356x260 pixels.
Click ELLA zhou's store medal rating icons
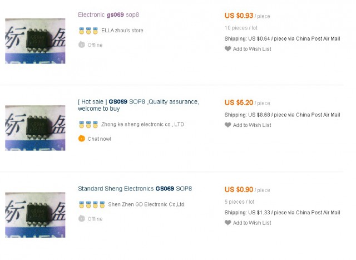(88, 31)
